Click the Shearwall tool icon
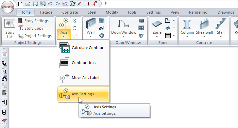This screenshot has width=238, height=128. point(204,24)
